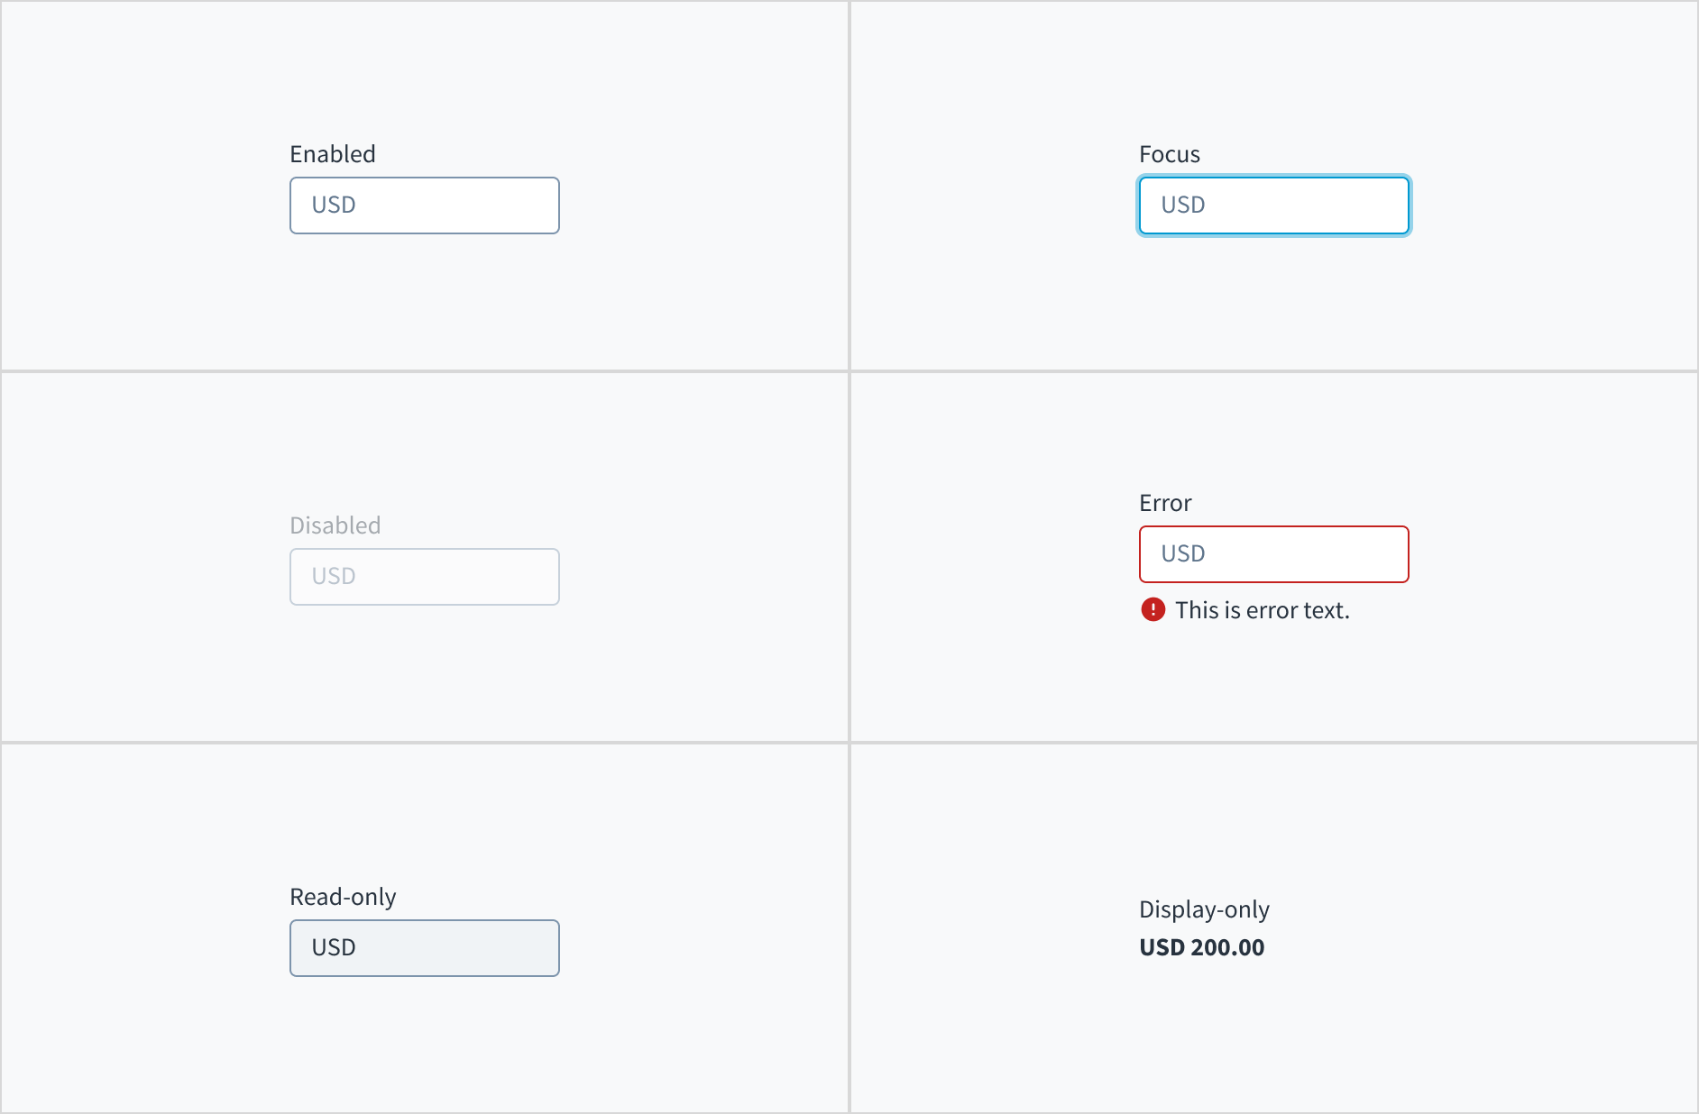Click the Read-only USD input field

424,948
